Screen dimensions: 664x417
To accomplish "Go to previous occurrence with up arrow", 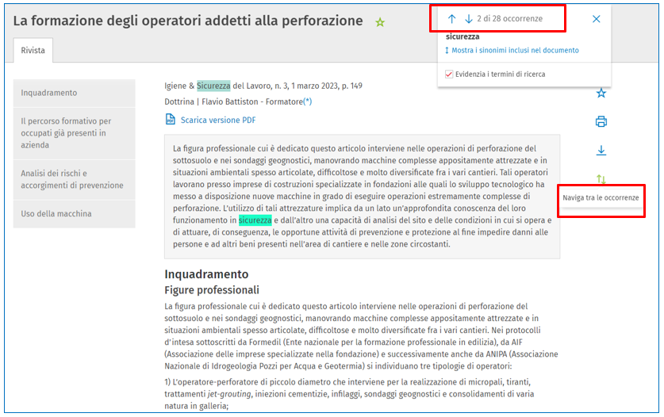I will 451,19.
